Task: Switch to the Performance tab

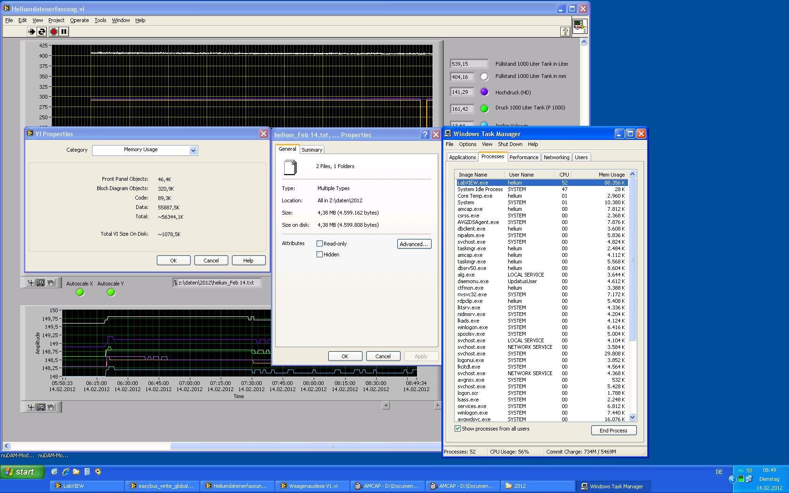Action: (524, 157)
